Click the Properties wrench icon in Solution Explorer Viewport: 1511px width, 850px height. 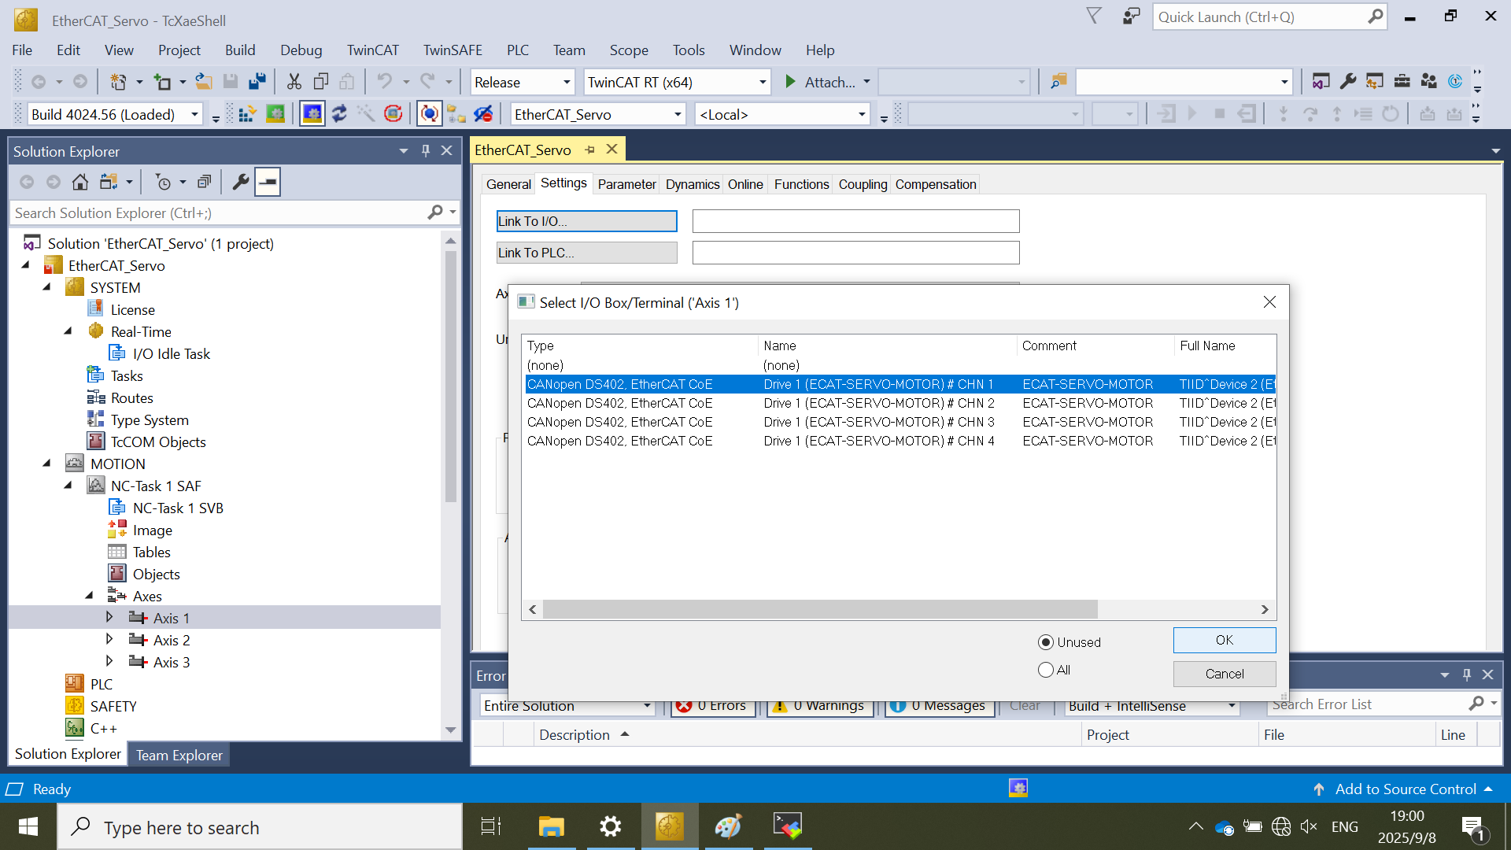(x=241, y=182)
